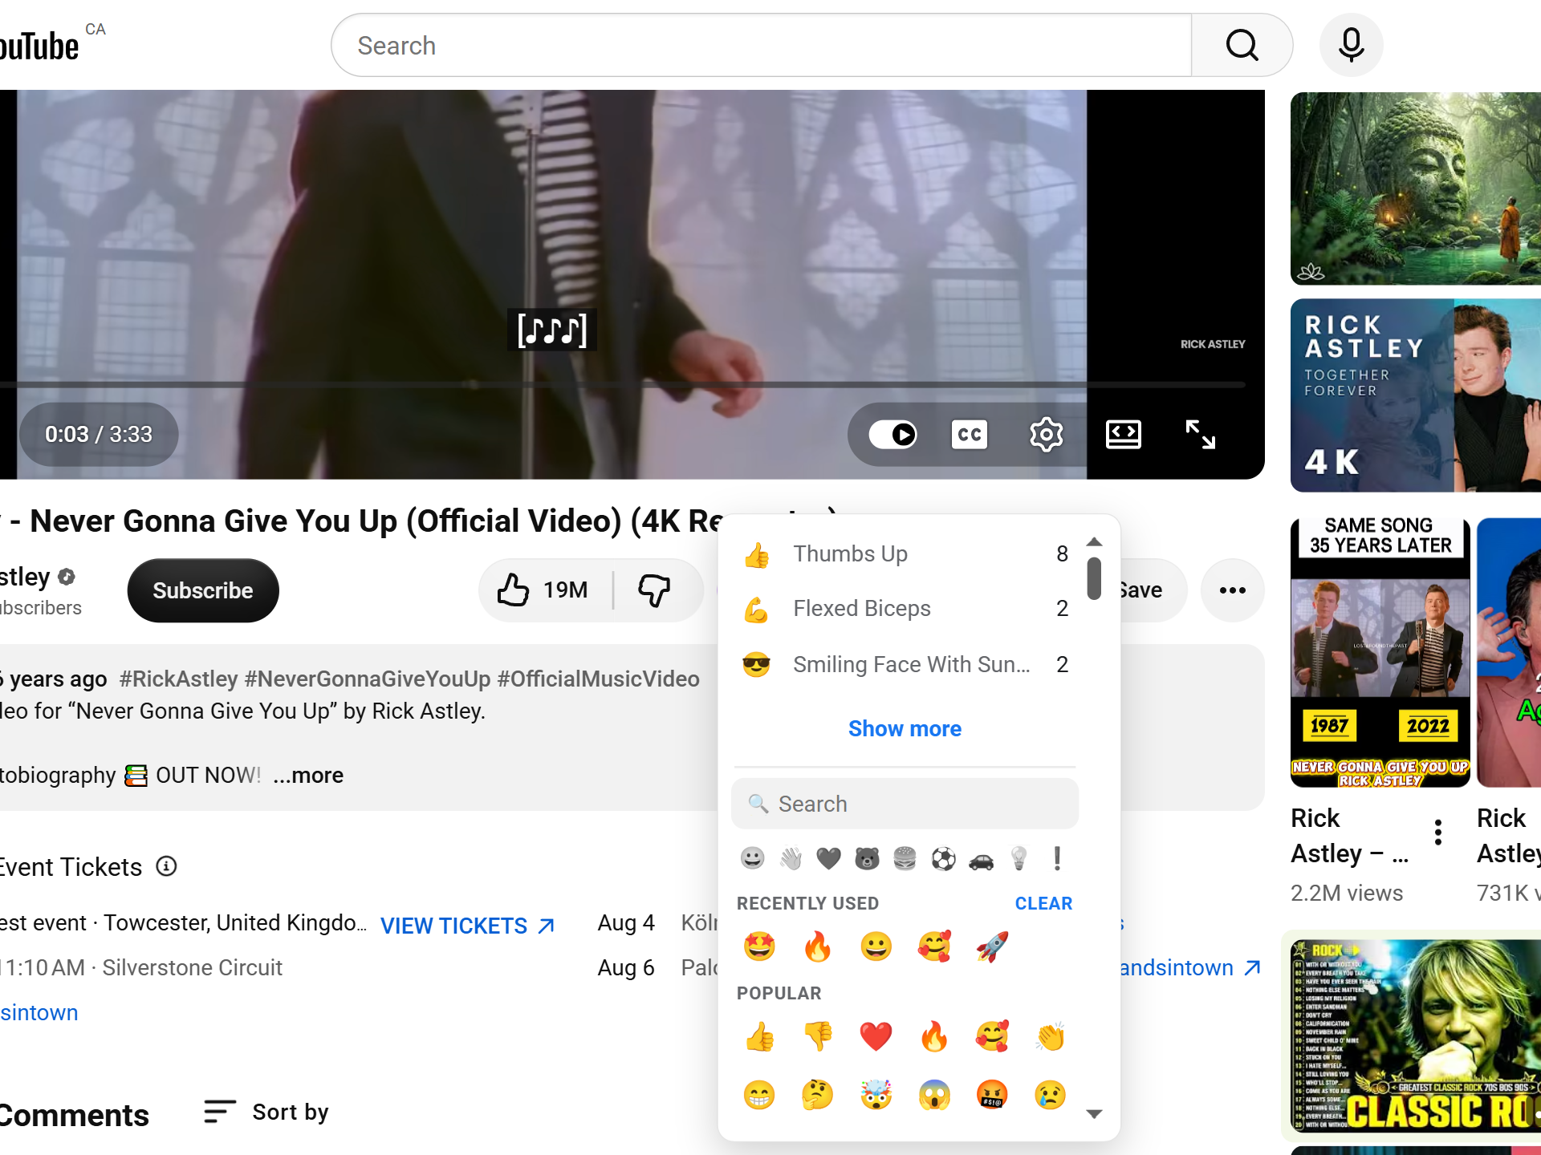Click the Subscribe button
The height and width of the screenshot is (1155, 1541).
203,590
